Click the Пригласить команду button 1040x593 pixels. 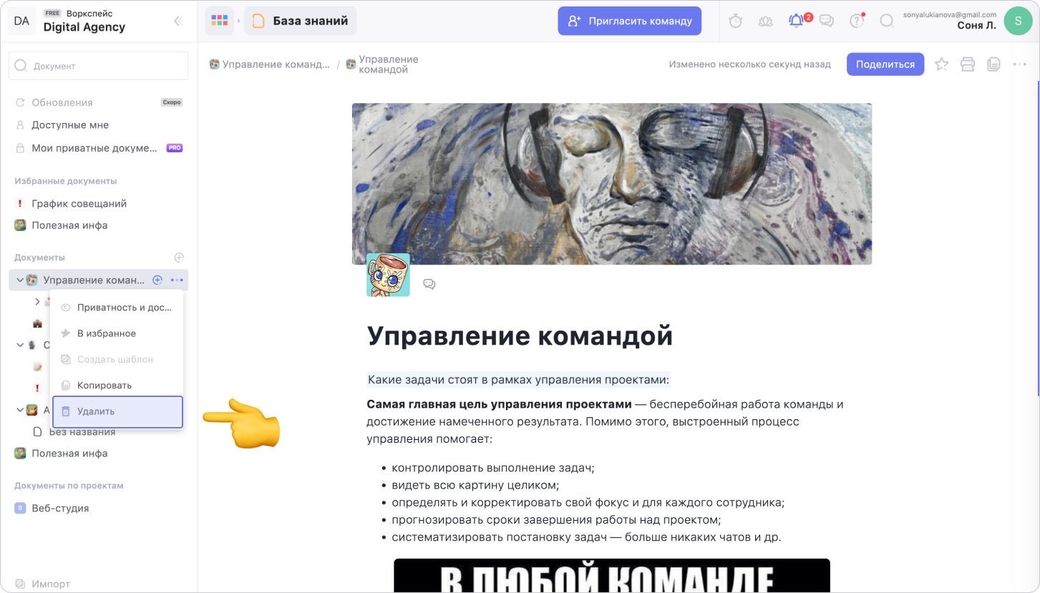630,21
